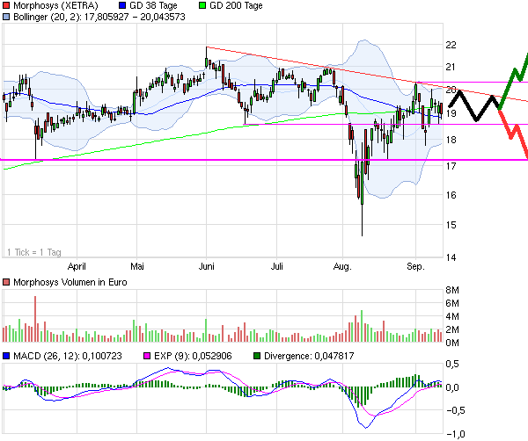This screenshot has height=441, width=528.
Task: Click the dark green Divergence legend swatch
Action: [257, 356]
